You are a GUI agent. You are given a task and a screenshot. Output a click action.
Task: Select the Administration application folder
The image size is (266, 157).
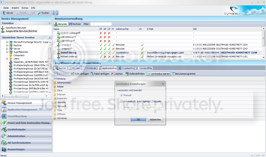[62, 83]
